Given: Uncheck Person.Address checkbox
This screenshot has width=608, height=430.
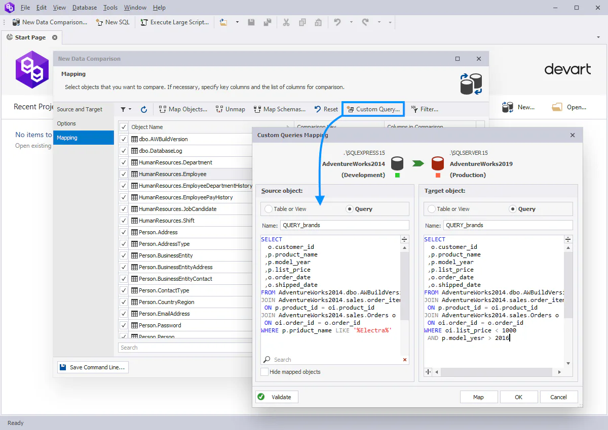Looking at the screenshot, I should 124,232.
